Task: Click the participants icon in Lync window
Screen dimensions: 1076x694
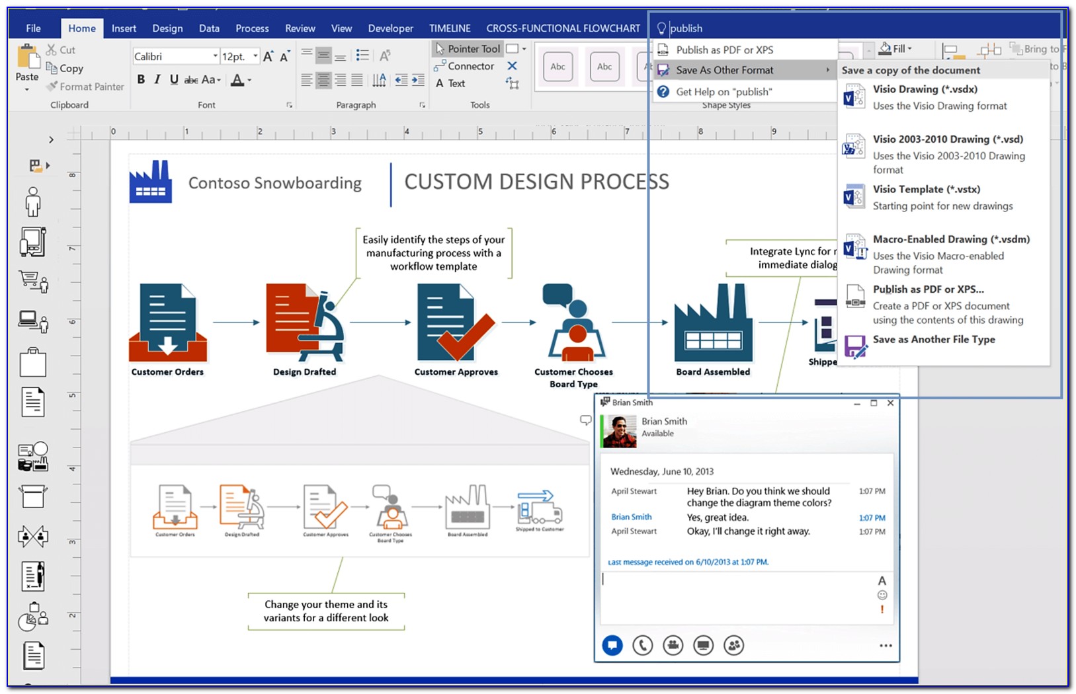Action: (x=734, y=645)
